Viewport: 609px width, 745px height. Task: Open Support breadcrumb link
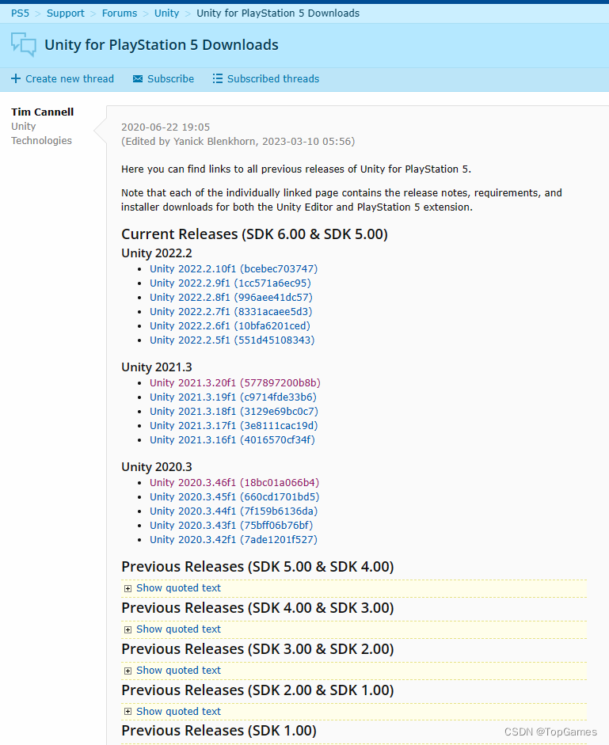65,13
